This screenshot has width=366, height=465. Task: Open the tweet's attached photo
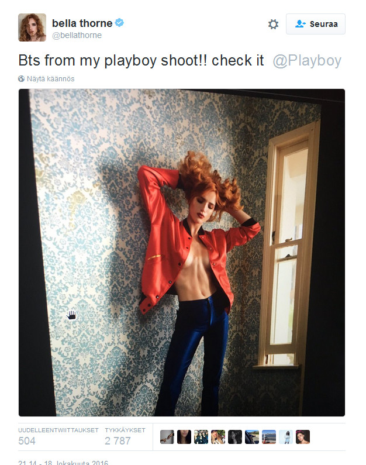[182, 253]
